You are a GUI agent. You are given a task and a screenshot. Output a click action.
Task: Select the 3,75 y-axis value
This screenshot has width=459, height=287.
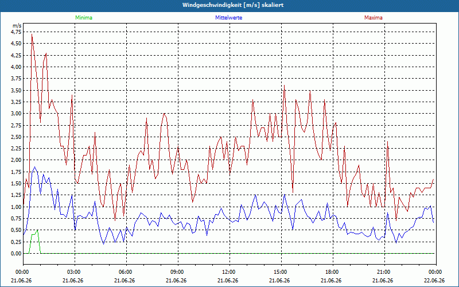(16, 79)
